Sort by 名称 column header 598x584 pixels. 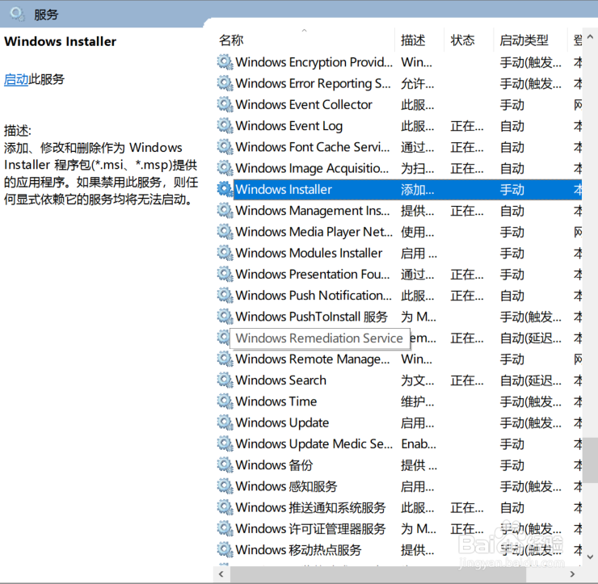231,40
